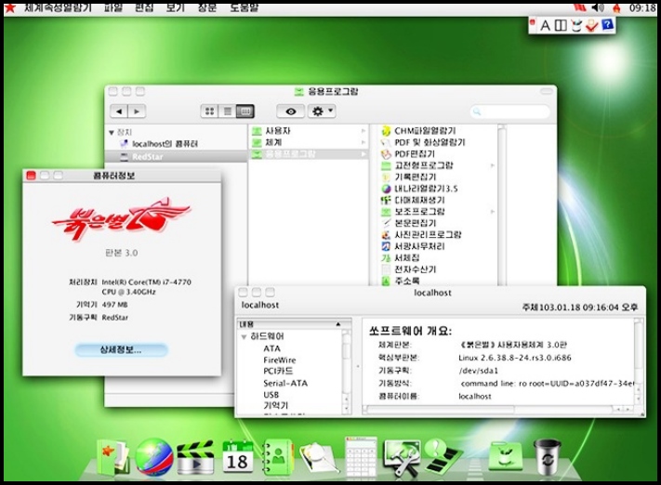This screenshot has height=485, width=661.
Task: Switch file browser to icon view
Action: click(x=209, y=111)
